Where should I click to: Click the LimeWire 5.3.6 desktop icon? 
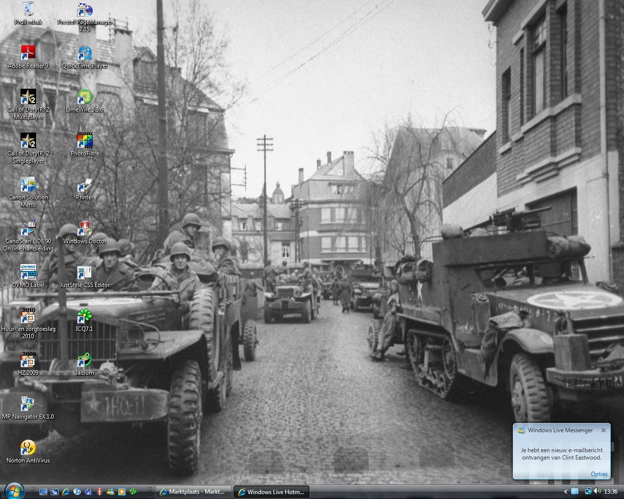(x=85, y=97)
